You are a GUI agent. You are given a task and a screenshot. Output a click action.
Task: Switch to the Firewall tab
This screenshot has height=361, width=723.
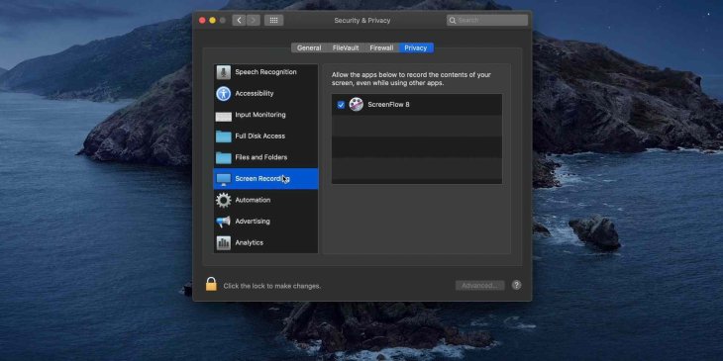click(381, 47)
